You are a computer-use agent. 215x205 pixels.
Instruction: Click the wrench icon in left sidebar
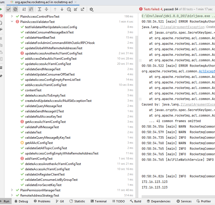point(1,29)
